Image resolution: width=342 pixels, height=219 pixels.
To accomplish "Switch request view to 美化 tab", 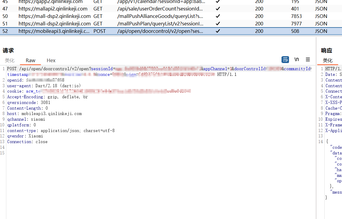I will point(10,60).
